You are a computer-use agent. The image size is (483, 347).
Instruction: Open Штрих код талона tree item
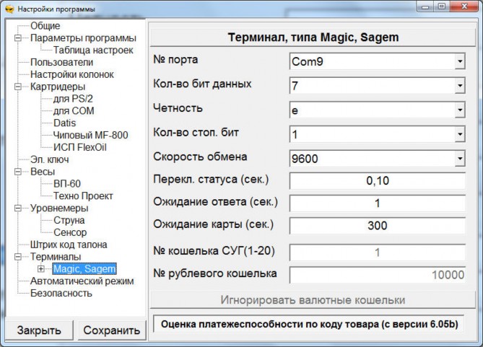pos(69,245)
